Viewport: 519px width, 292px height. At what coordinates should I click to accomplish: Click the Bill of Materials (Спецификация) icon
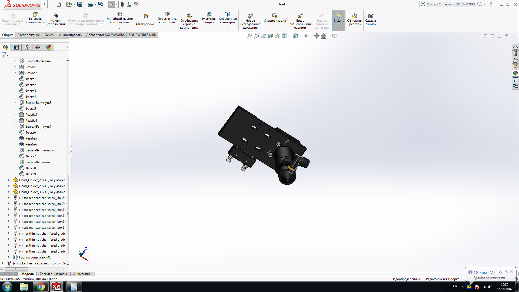tap(275, 16)
